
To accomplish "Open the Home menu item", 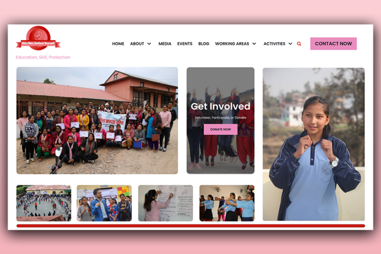I will [118, 44].
